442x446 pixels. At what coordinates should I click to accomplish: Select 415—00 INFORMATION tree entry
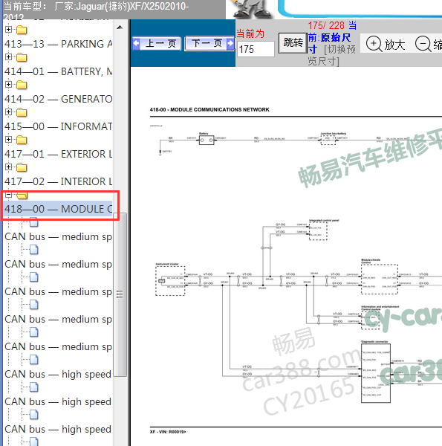58,126
